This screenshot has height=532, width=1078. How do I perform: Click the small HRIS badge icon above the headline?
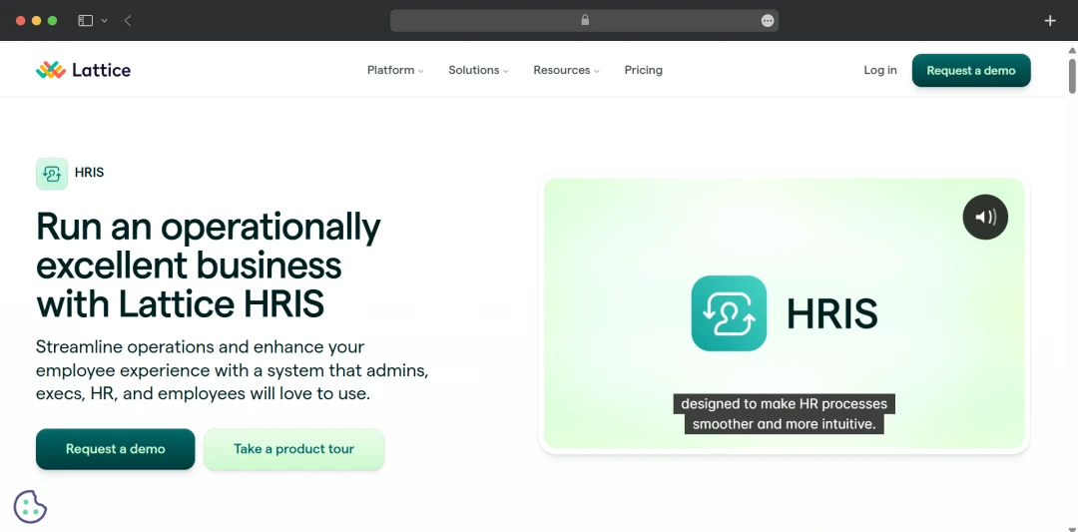pos(52,174)
